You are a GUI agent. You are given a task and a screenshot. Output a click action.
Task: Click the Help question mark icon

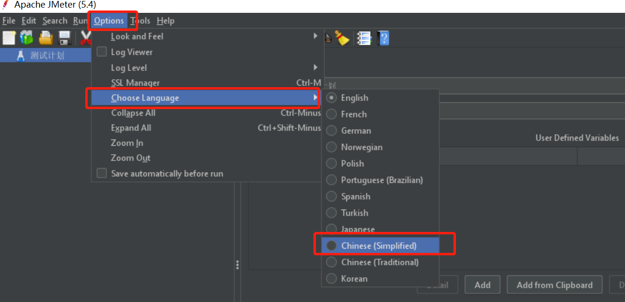pos(383,38)
